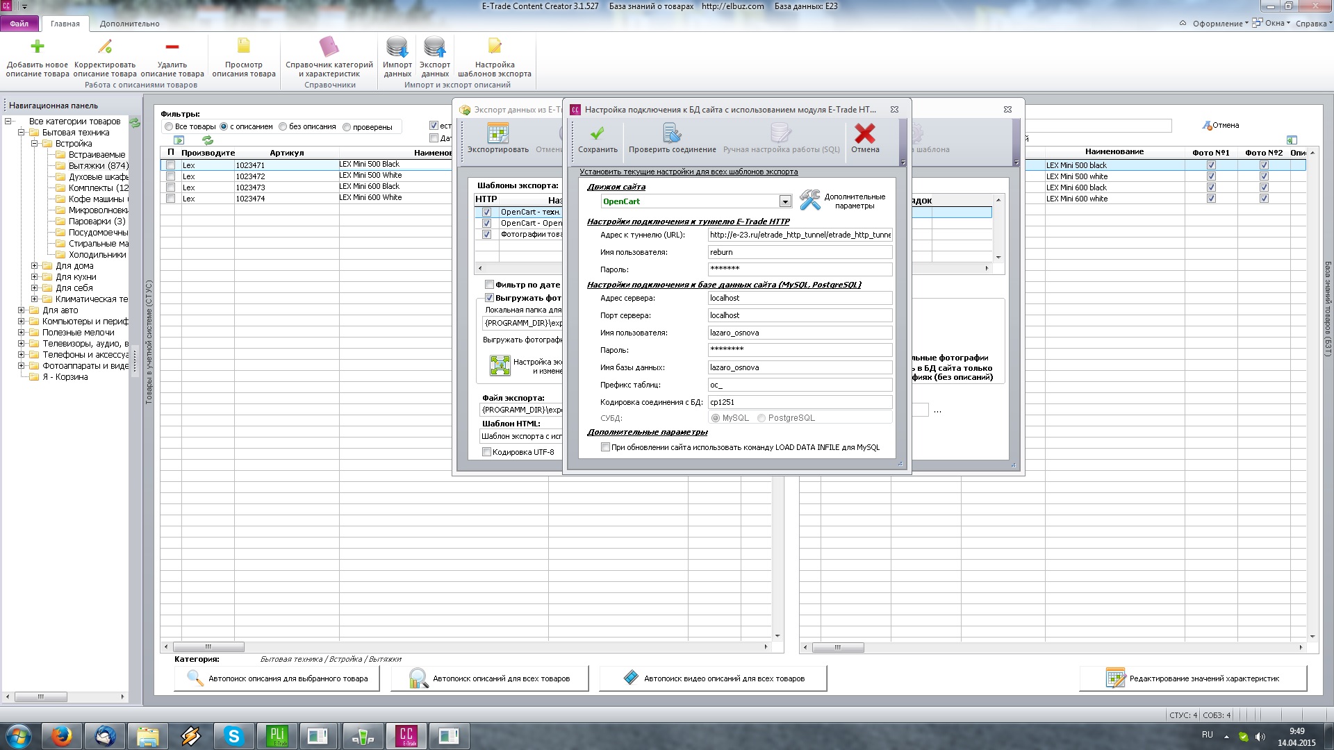
Task: Click autosearch description for selected product button
Action: (277, 678)
